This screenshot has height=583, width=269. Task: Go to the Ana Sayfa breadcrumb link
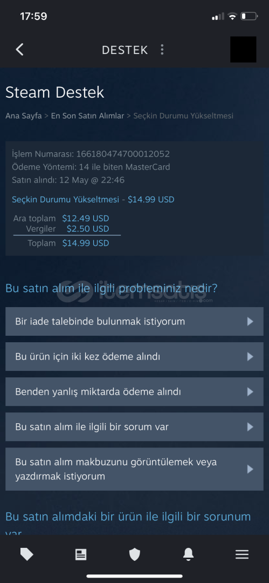pos(23,116)
